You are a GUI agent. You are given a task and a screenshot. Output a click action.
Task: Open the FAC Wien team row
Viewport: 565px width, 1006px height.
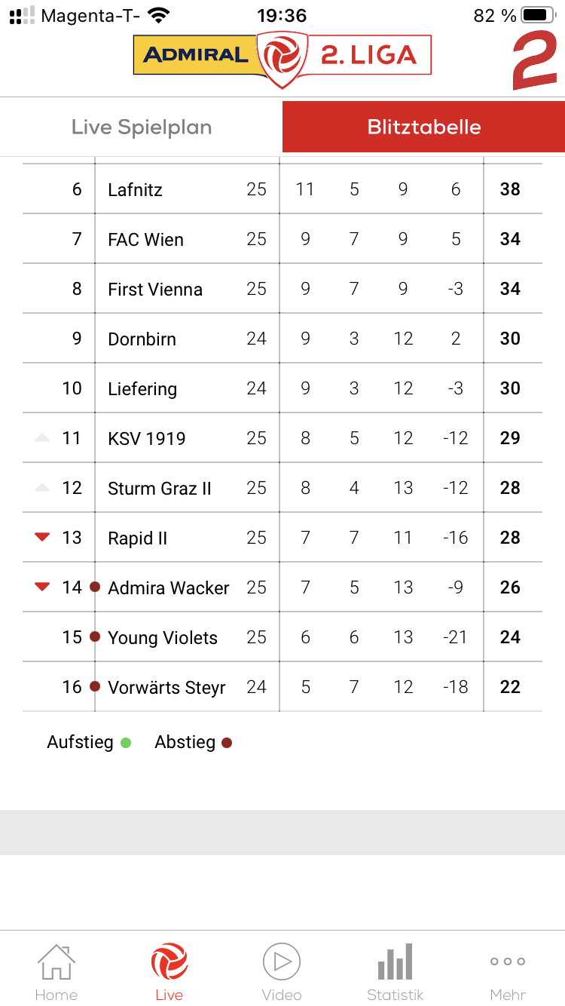282,239
